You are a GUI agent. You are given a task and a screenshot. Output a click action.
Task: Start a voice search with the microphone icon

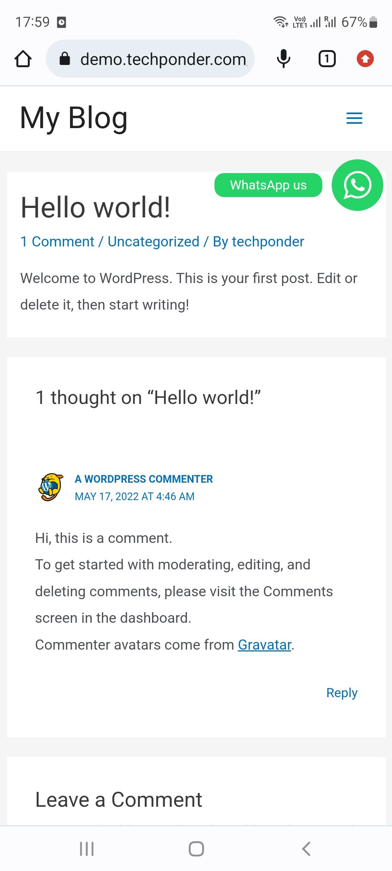(283, 58)
